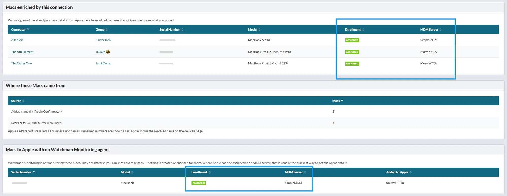Select SimpleMDM in the no-agent Macs table
Screen dimensions: 507x196
293,183
